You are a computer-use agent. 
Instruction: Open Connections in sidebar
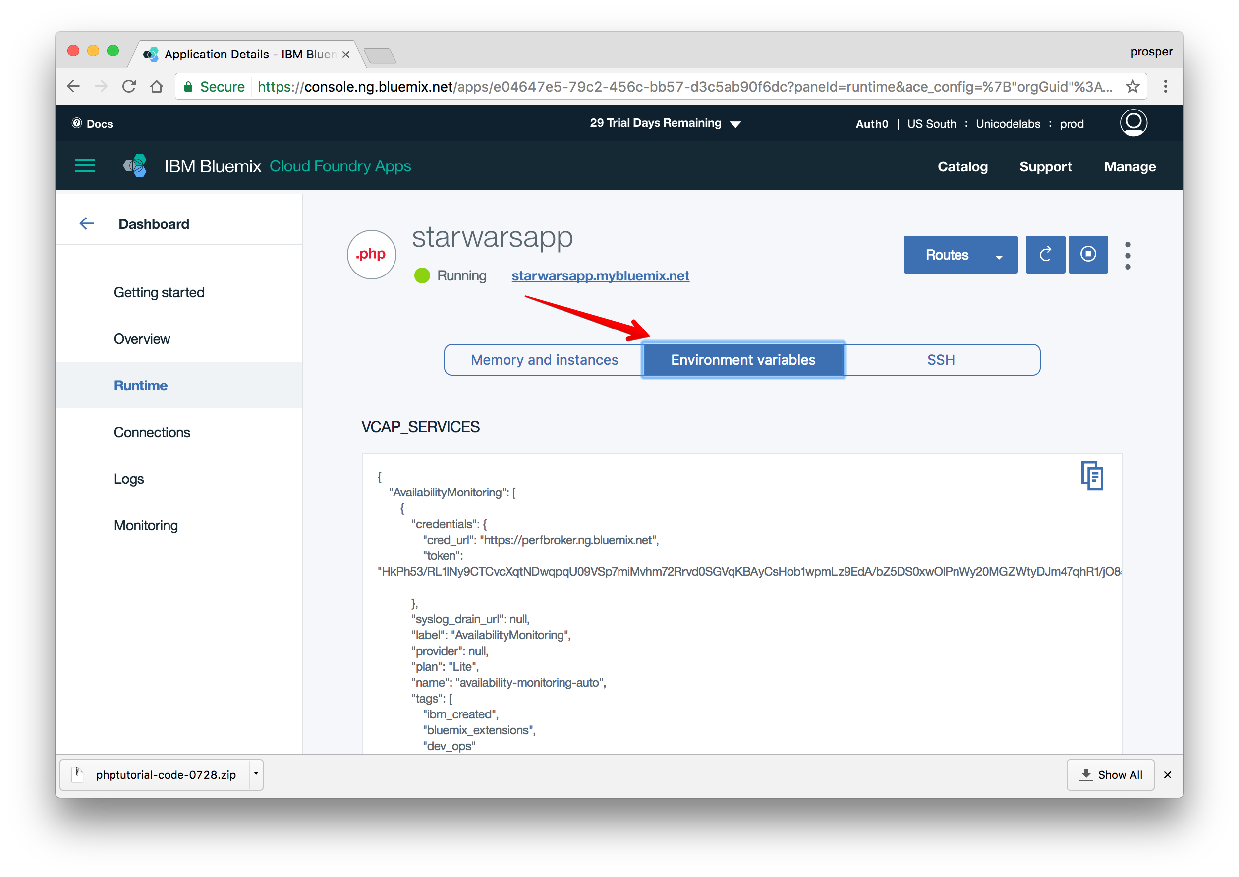[x=152, y=432]
